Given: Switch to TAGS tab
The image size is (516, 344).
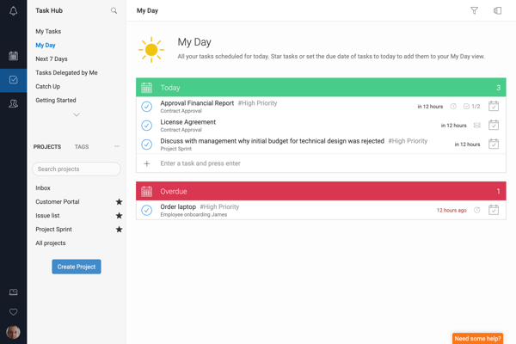Looking at the screenshot, I should (82, 147).
